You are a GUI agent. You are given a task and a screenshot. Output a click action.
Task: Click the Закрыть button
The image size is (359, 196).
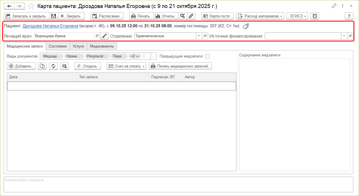point(71,16)
